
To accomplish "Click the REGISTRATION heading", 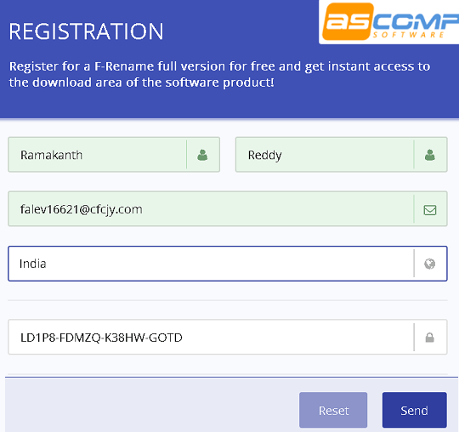I will (86, 31).
